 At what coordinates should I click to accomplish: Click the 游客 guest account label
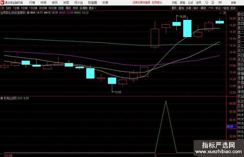tap(233, 3)
